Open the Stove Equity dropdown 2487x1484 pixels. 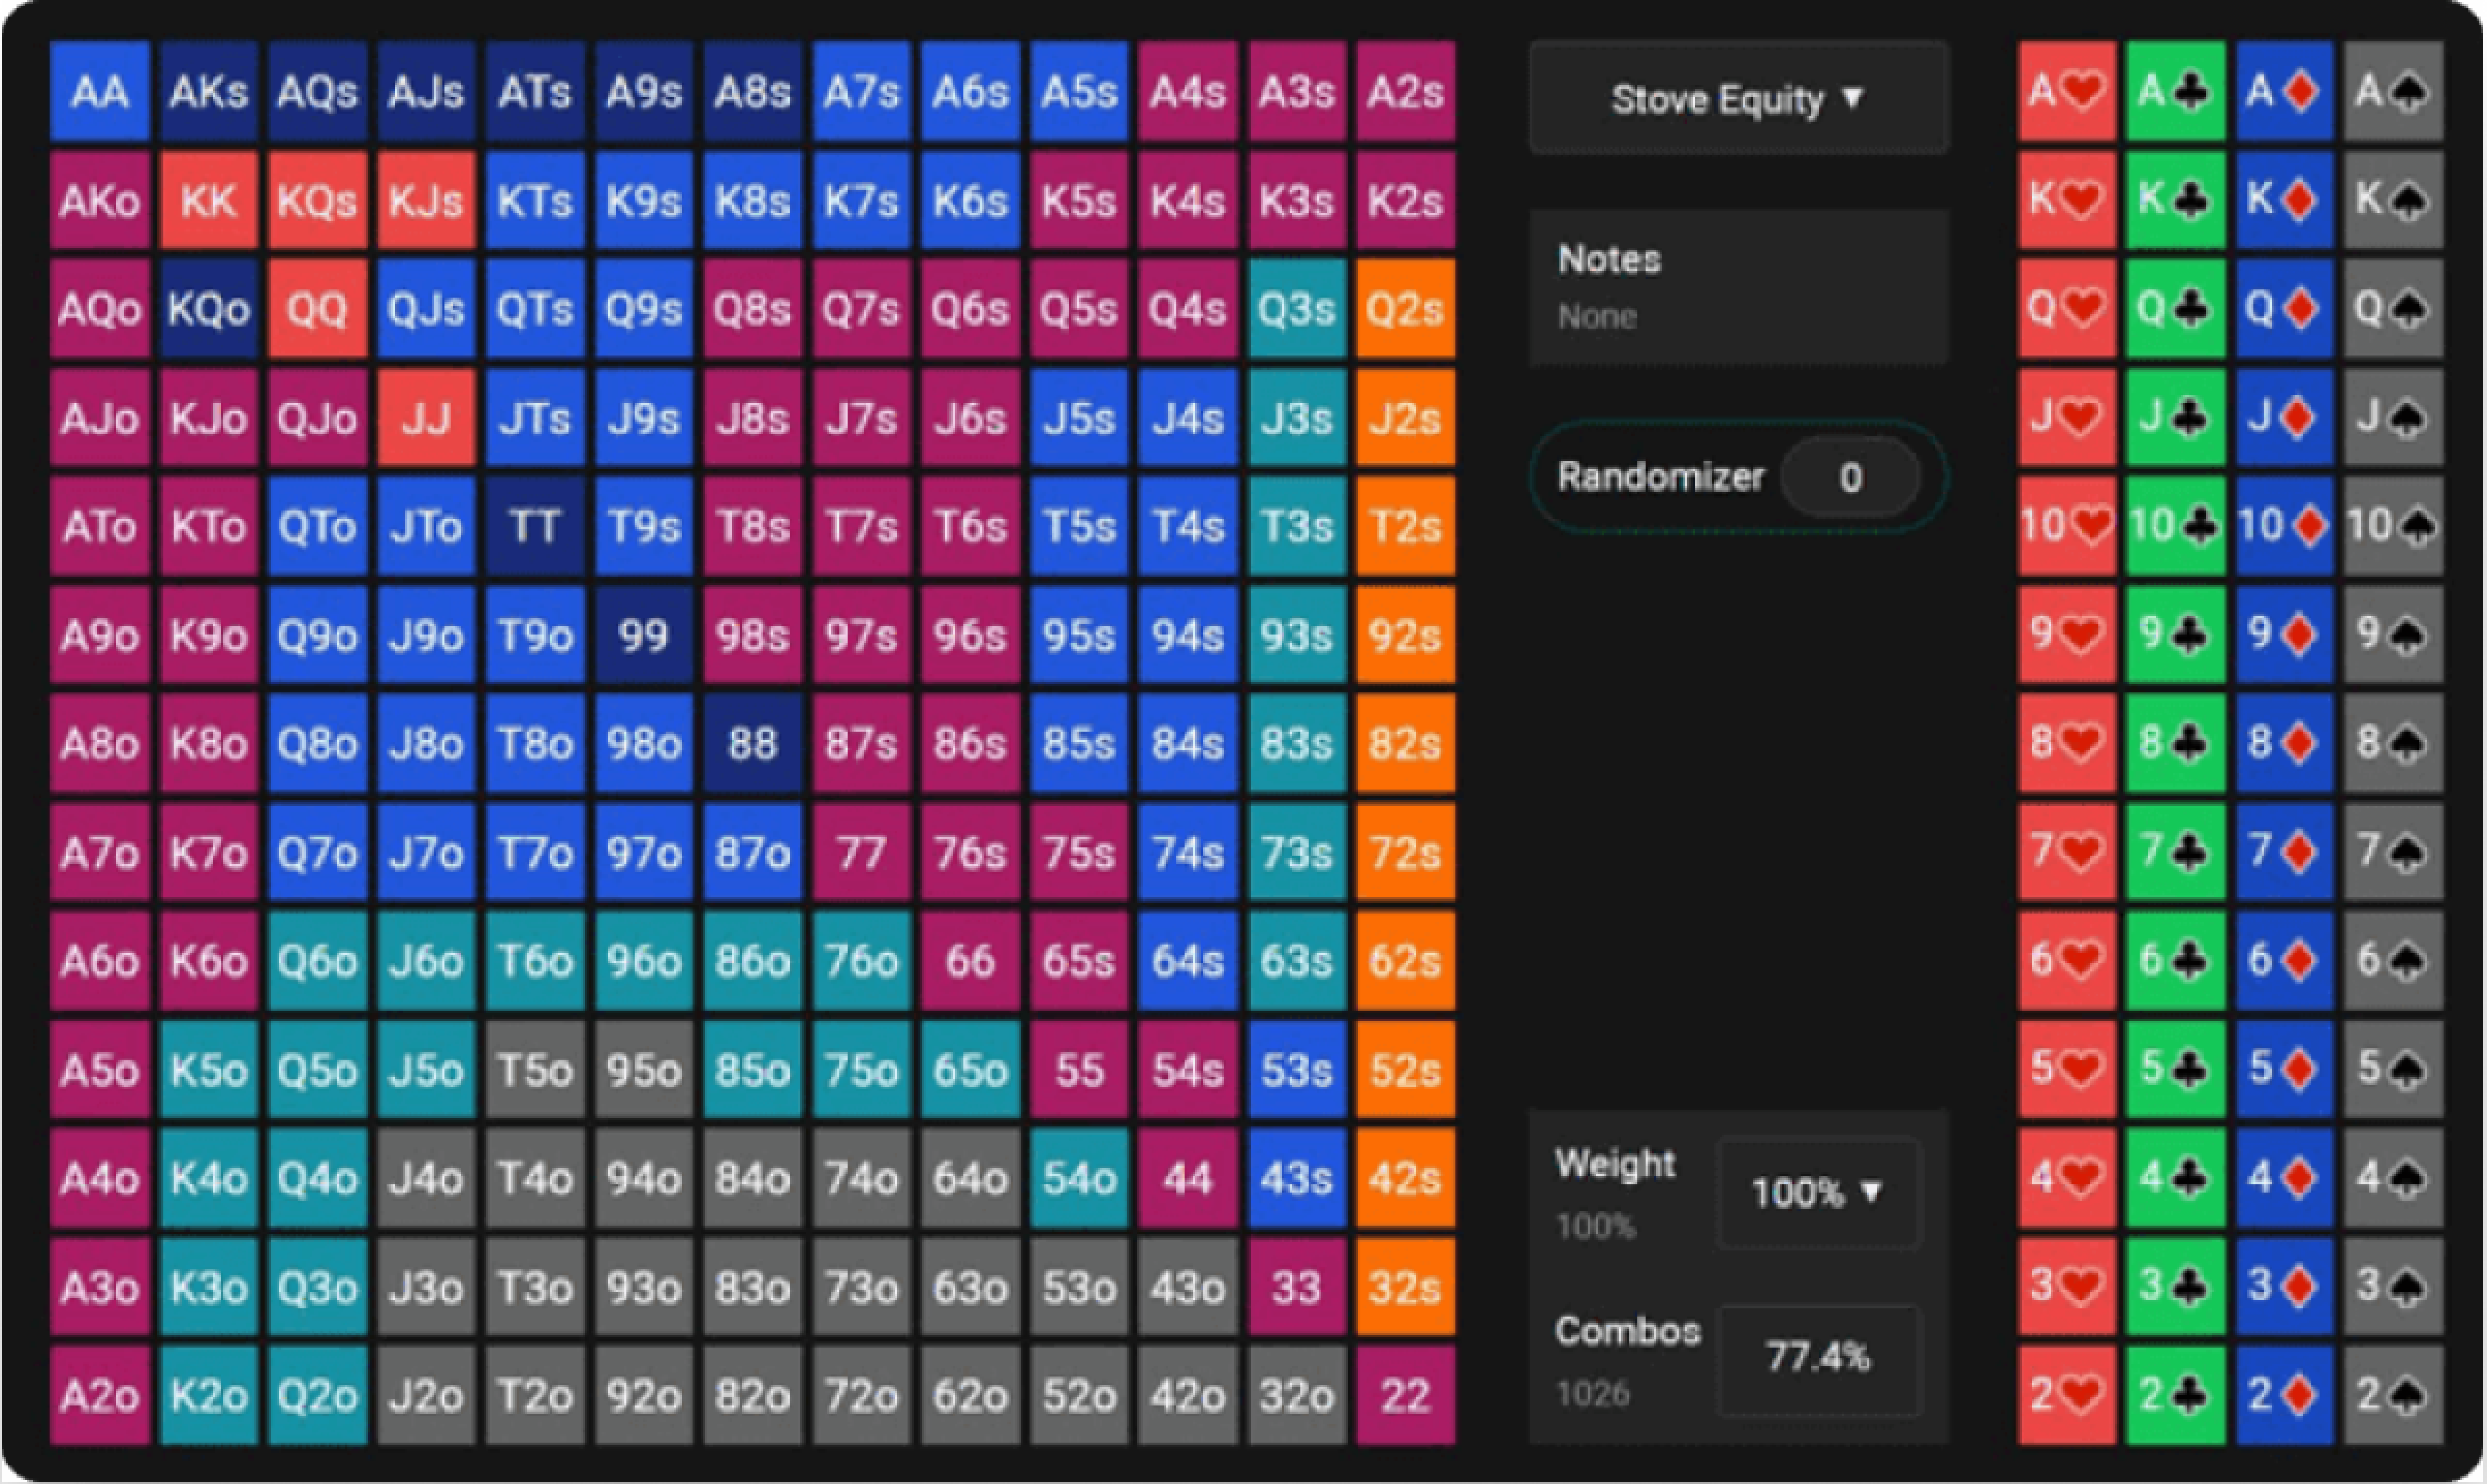click(1738, 98)
